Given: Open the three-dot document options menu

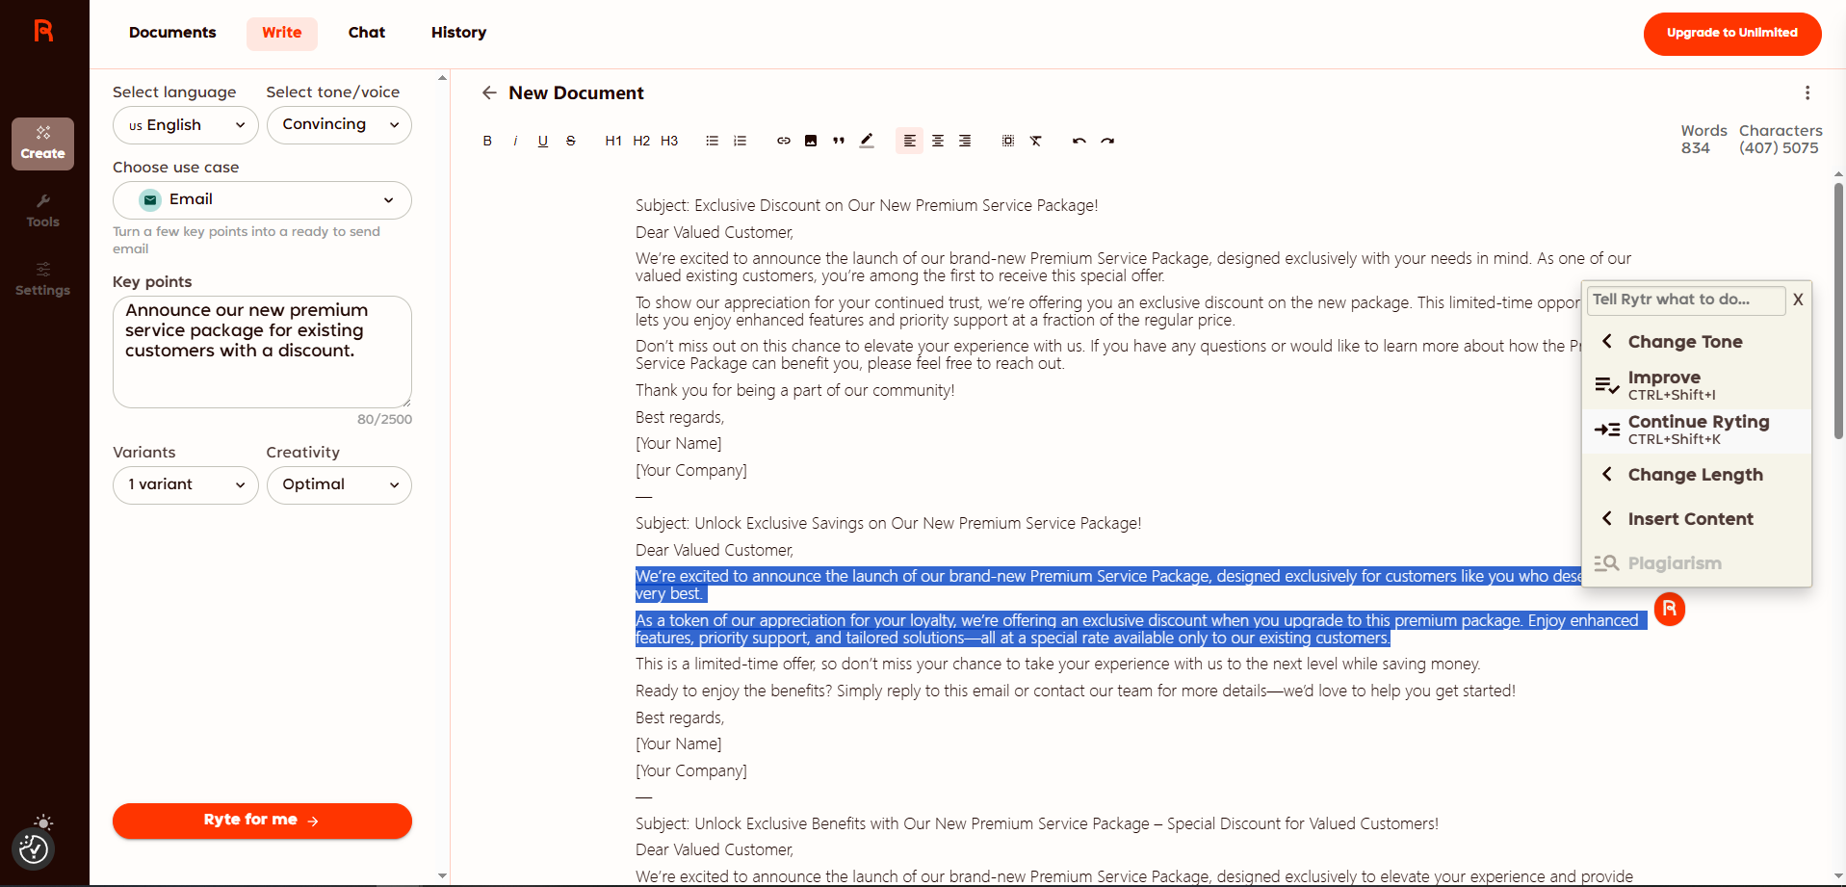Looking at the screenshot, I should pos(1807,92).
